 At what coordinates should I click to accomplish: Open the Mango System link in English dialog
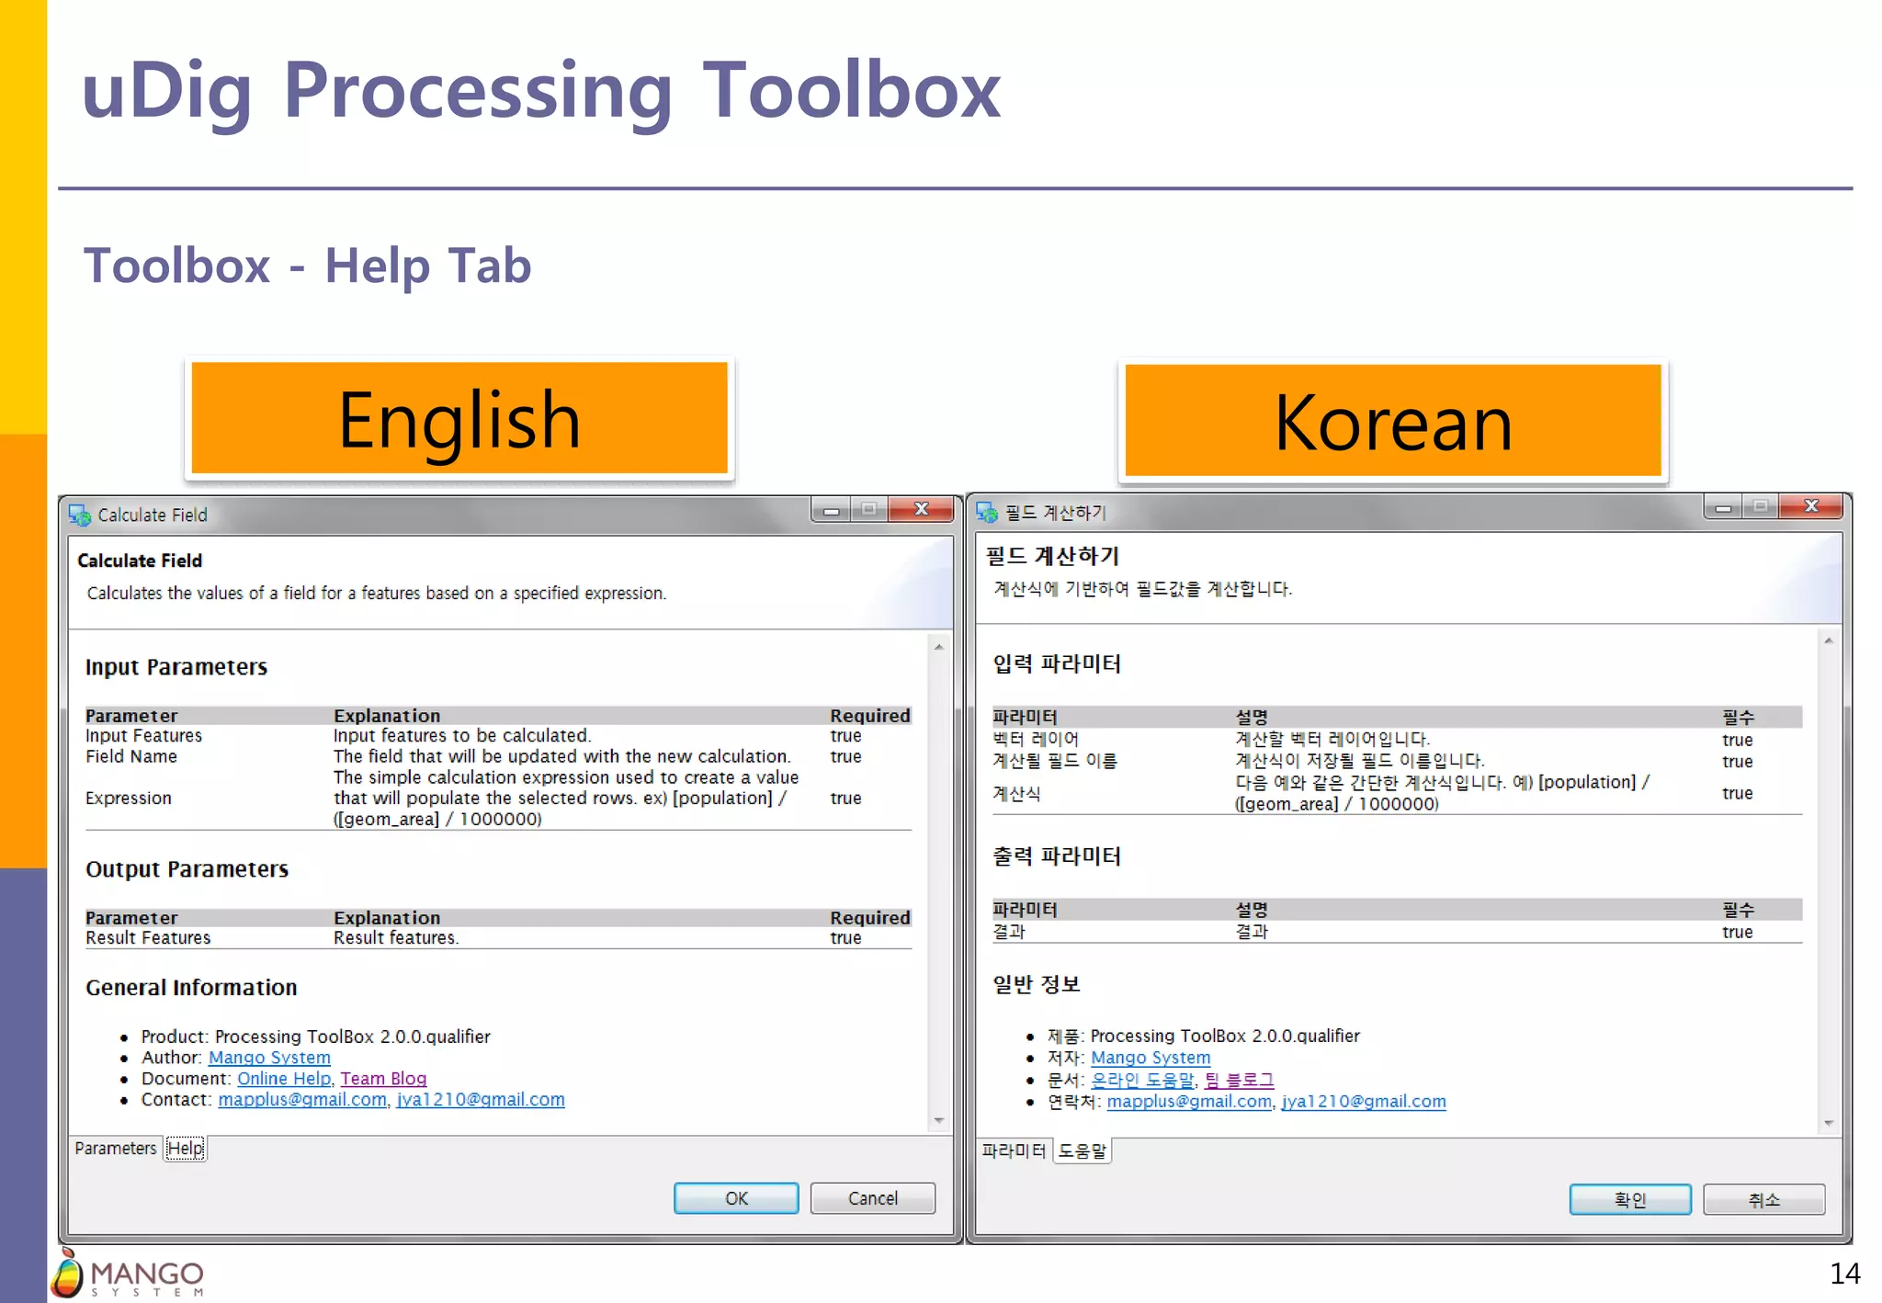pyautogui.click(x=269, y=1058)
